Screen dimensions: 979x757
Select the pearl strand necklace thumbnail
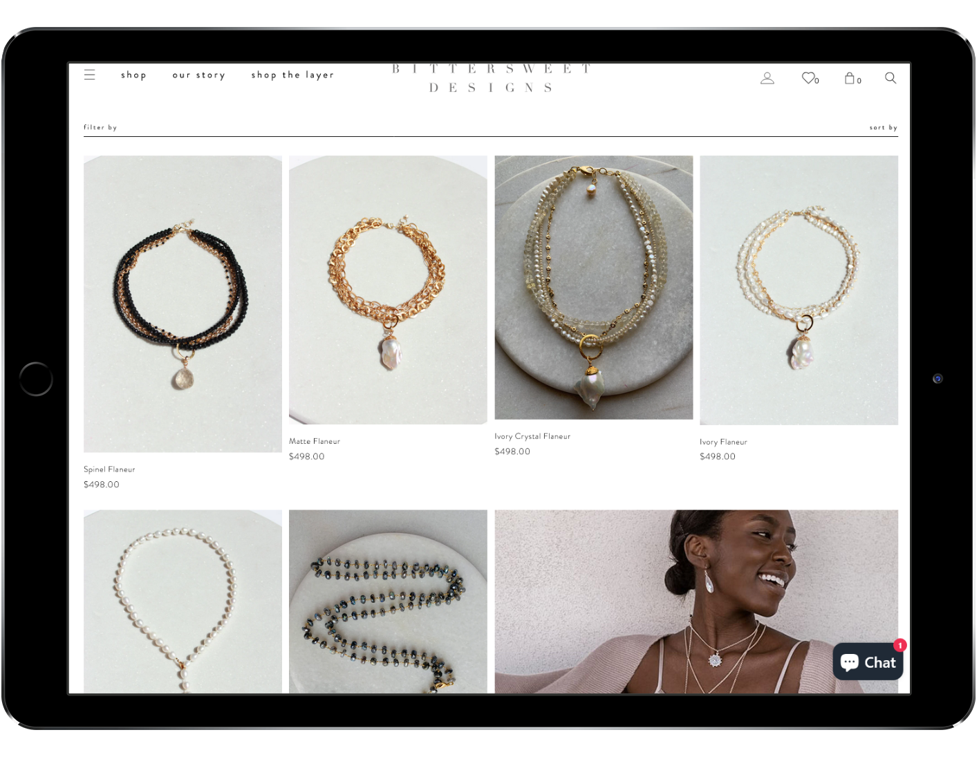(183, 601)
